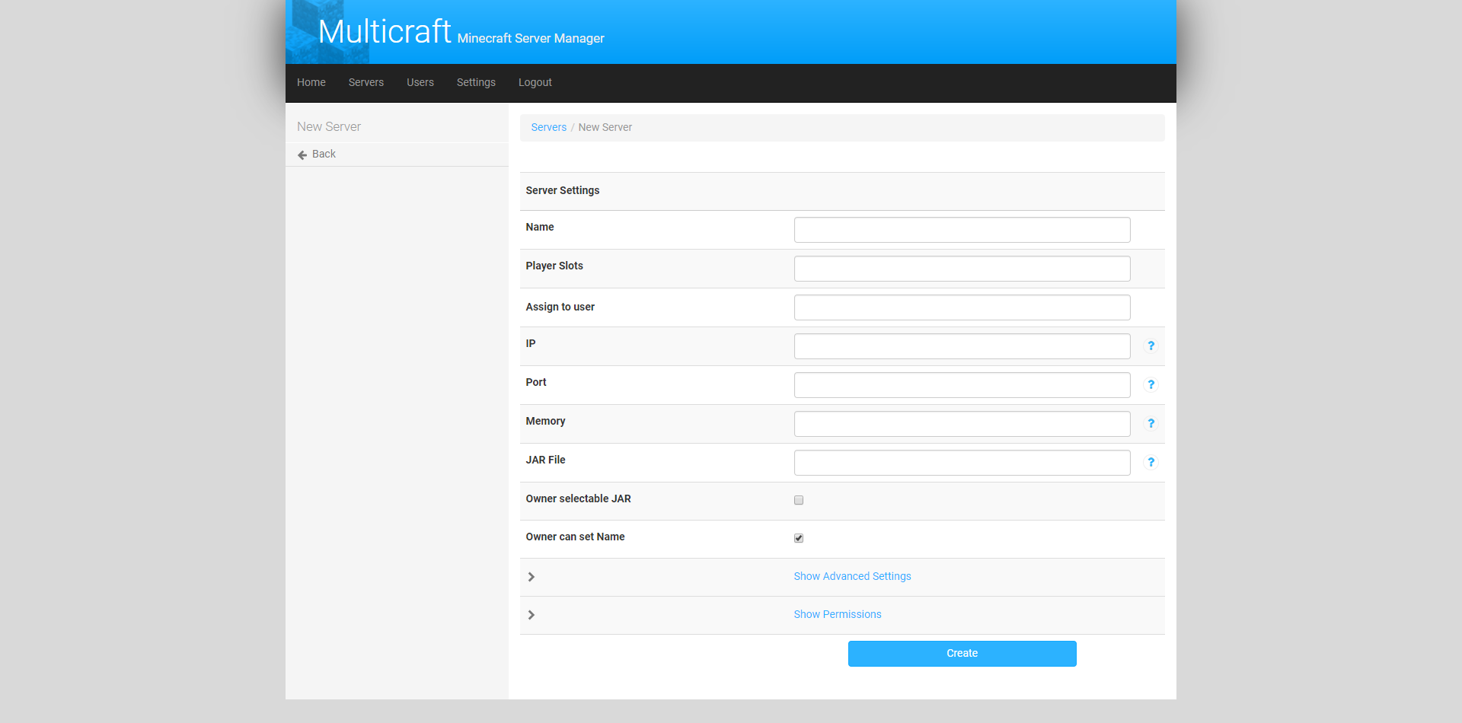Click the Multicraft logo title
1462x723 pixels.
click(x=385, y=32)
